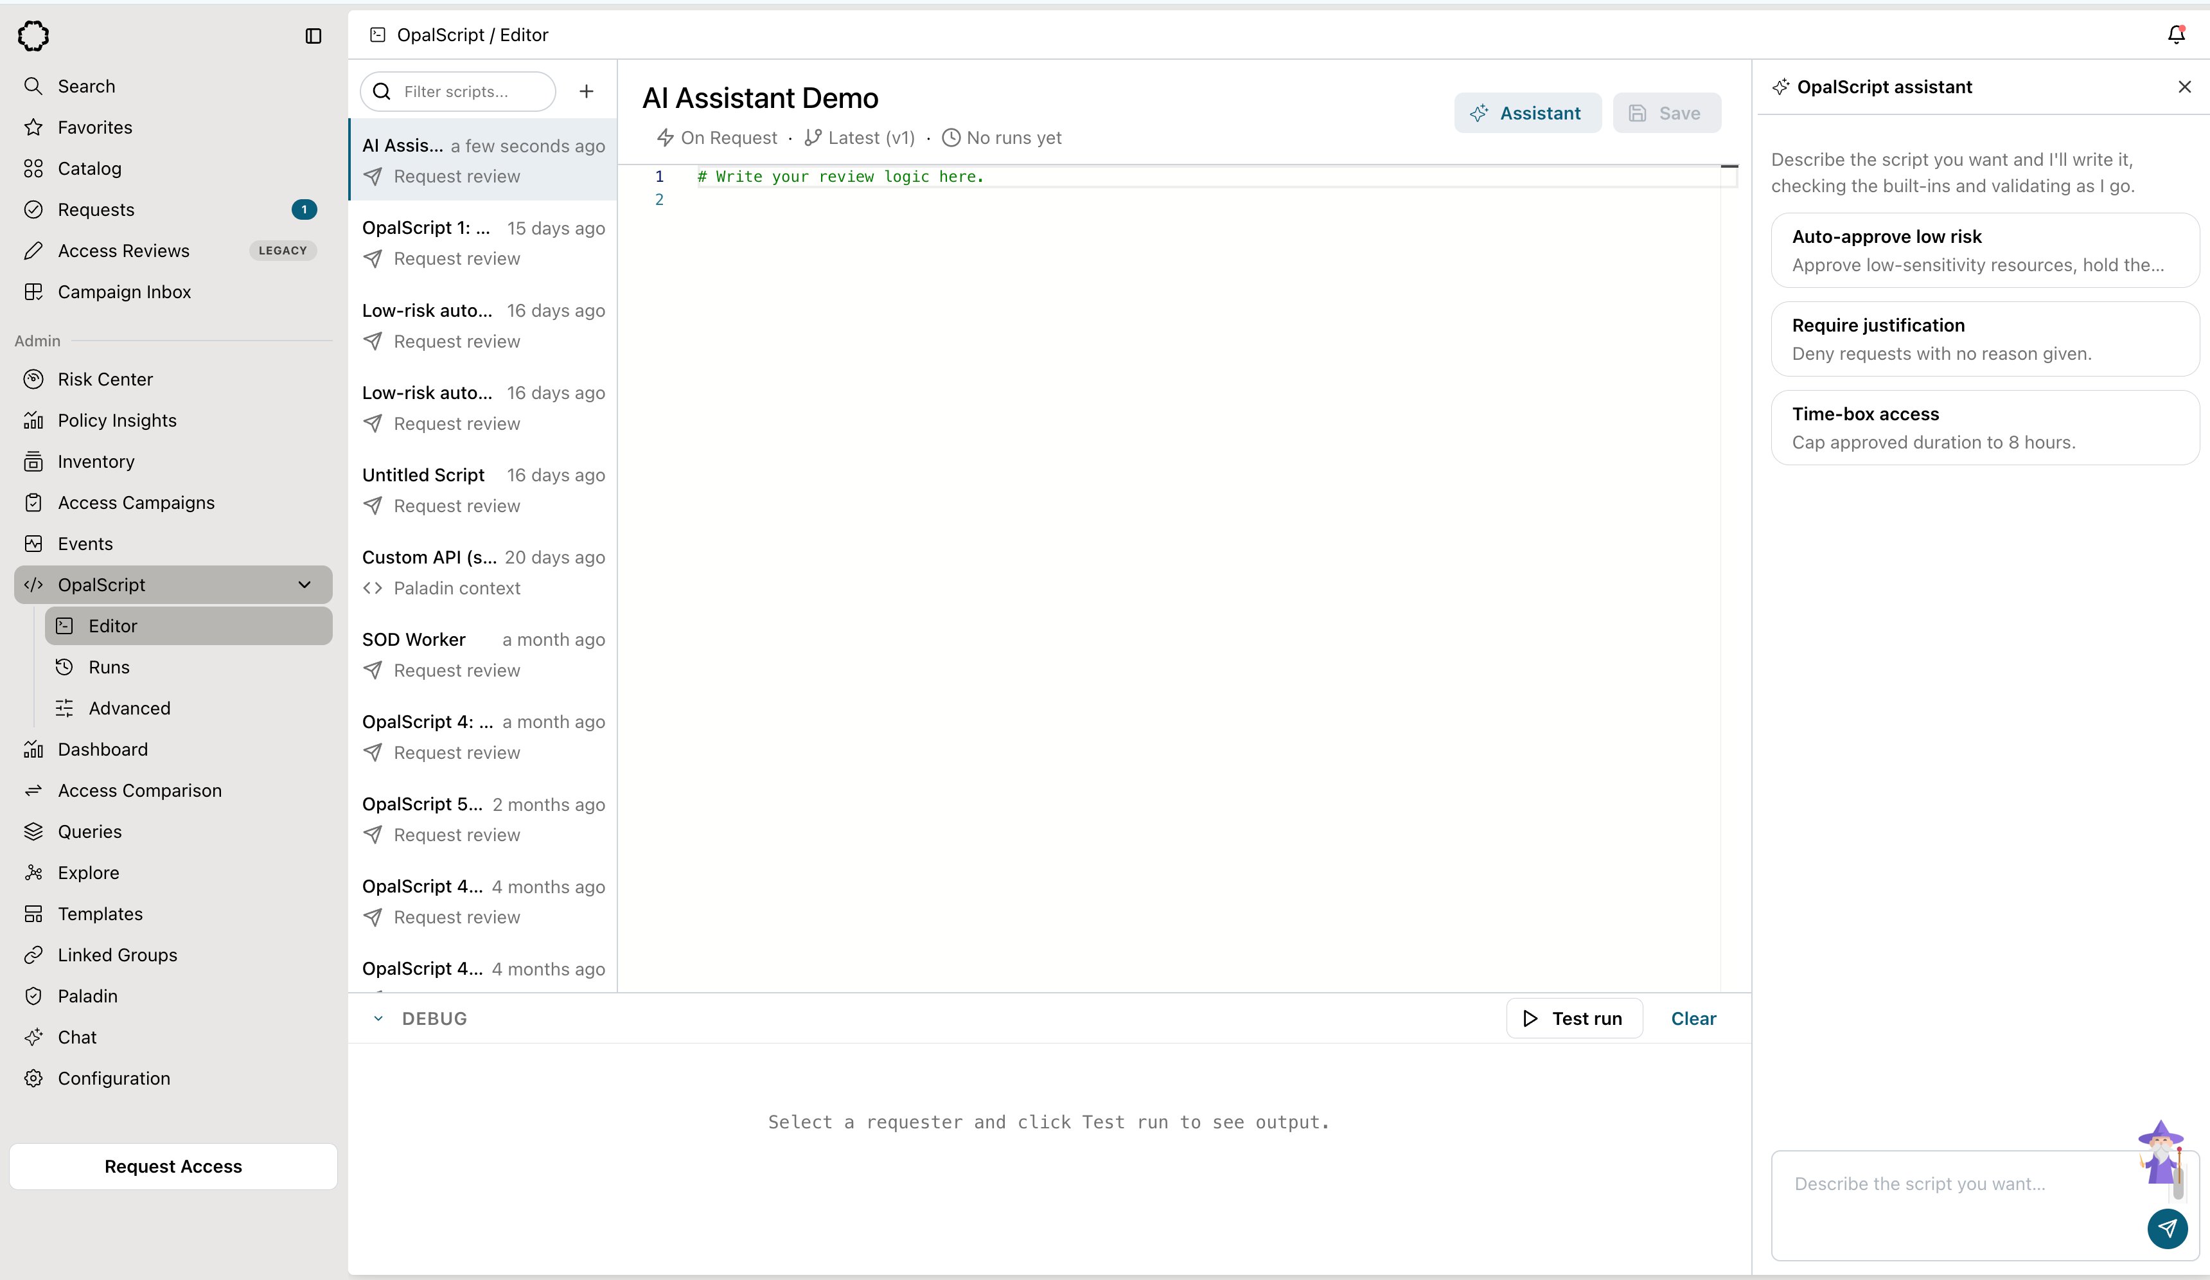Image resolution: width=2210 pixels, height=1280 pixels.
Task: Open Runs under OpalScript
Action: coord(188,667)
